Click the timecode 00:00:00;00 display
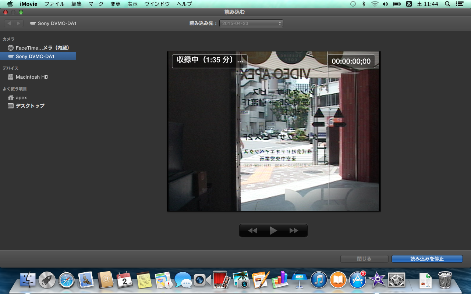 (x=351, y=61)
